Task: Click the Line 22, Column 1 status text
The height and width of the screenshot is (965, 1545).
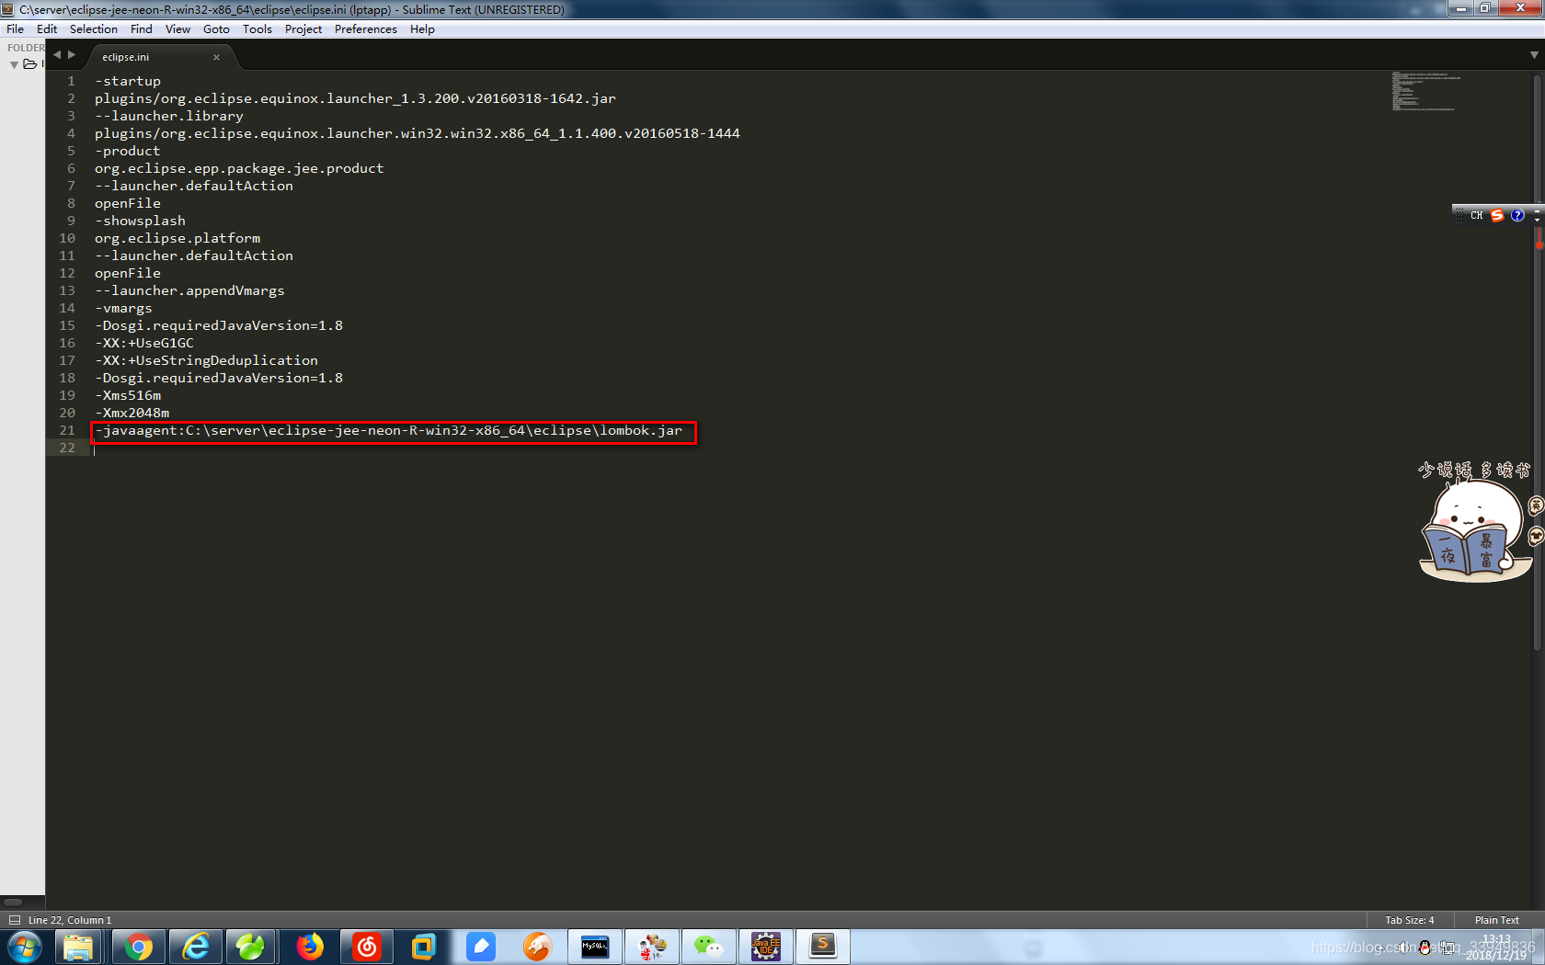Action: (x=70, y=920)
